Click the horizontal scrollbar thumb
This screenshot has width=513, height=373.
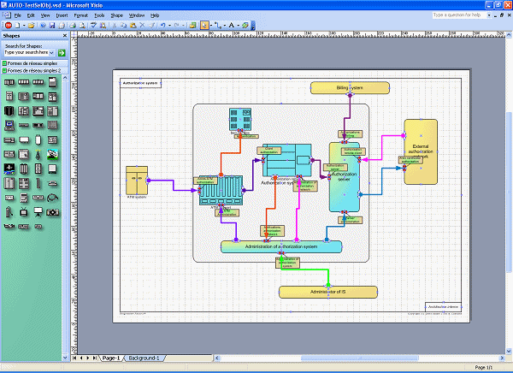click(360, 358)
